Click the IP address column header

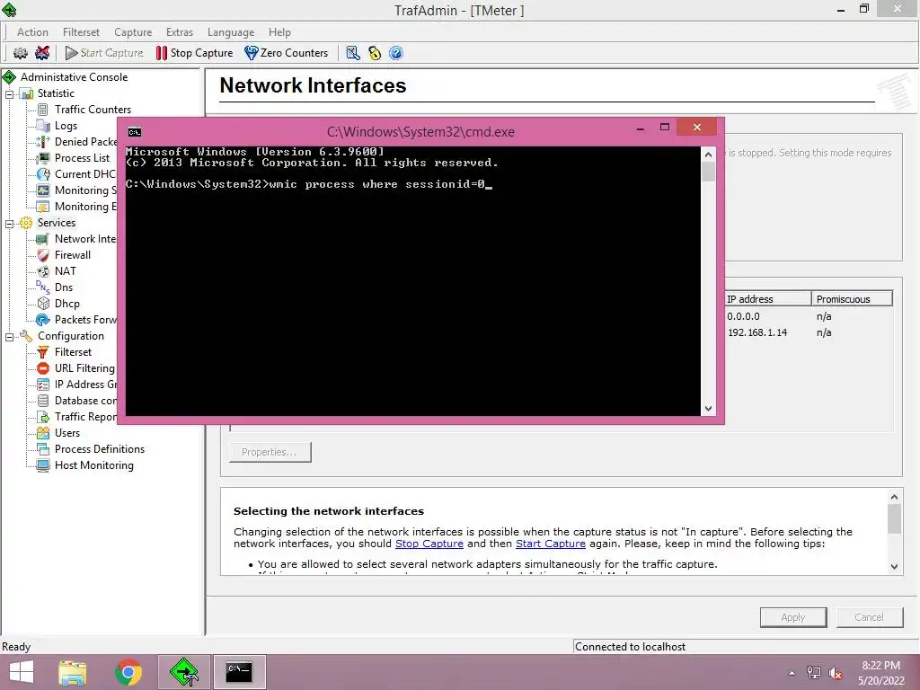pos(767,299)
